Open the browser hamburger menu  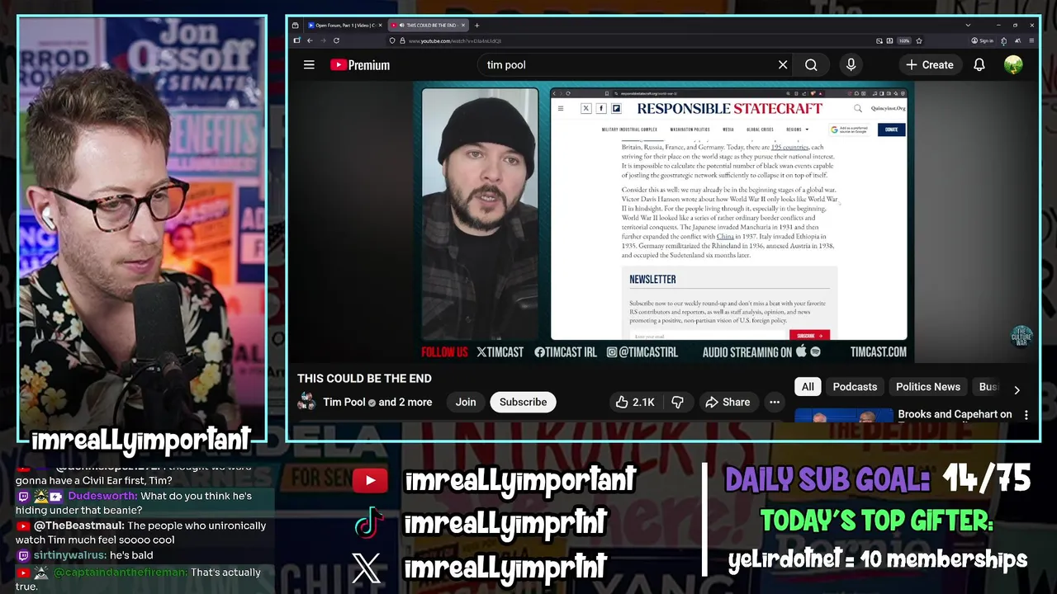(1032, 40)
